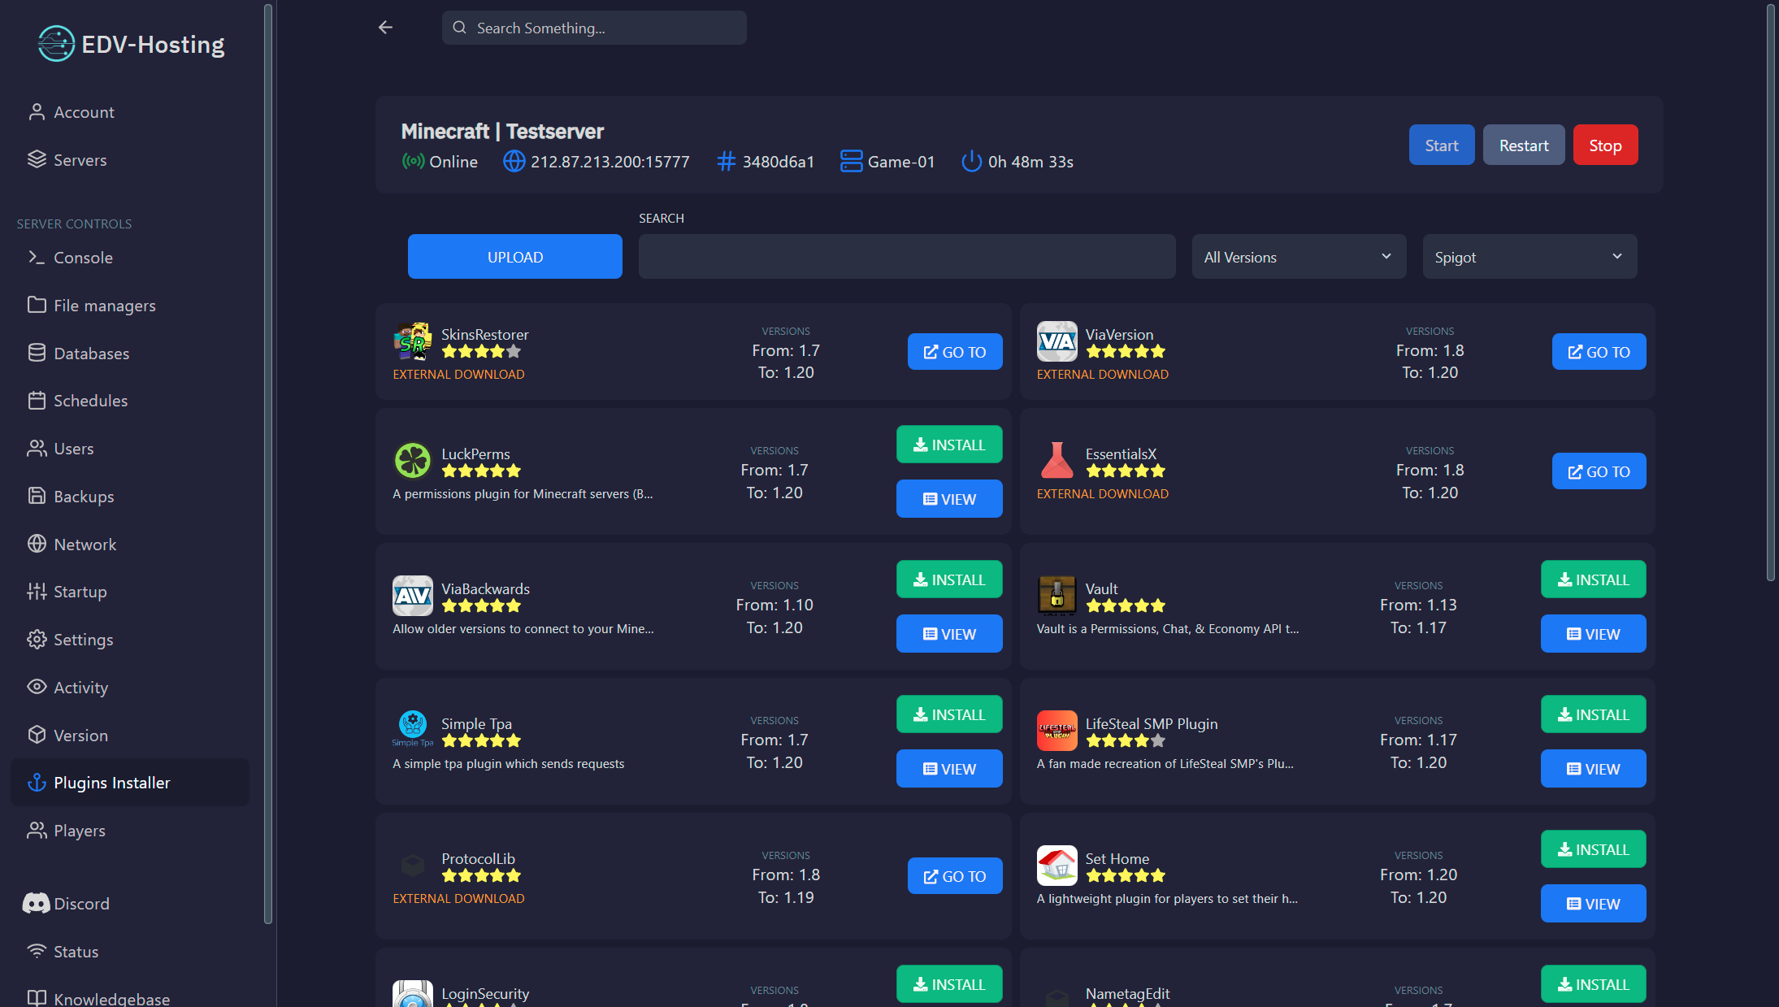Click GO TO for SkinsRestorer

click(x=955, y=352)
